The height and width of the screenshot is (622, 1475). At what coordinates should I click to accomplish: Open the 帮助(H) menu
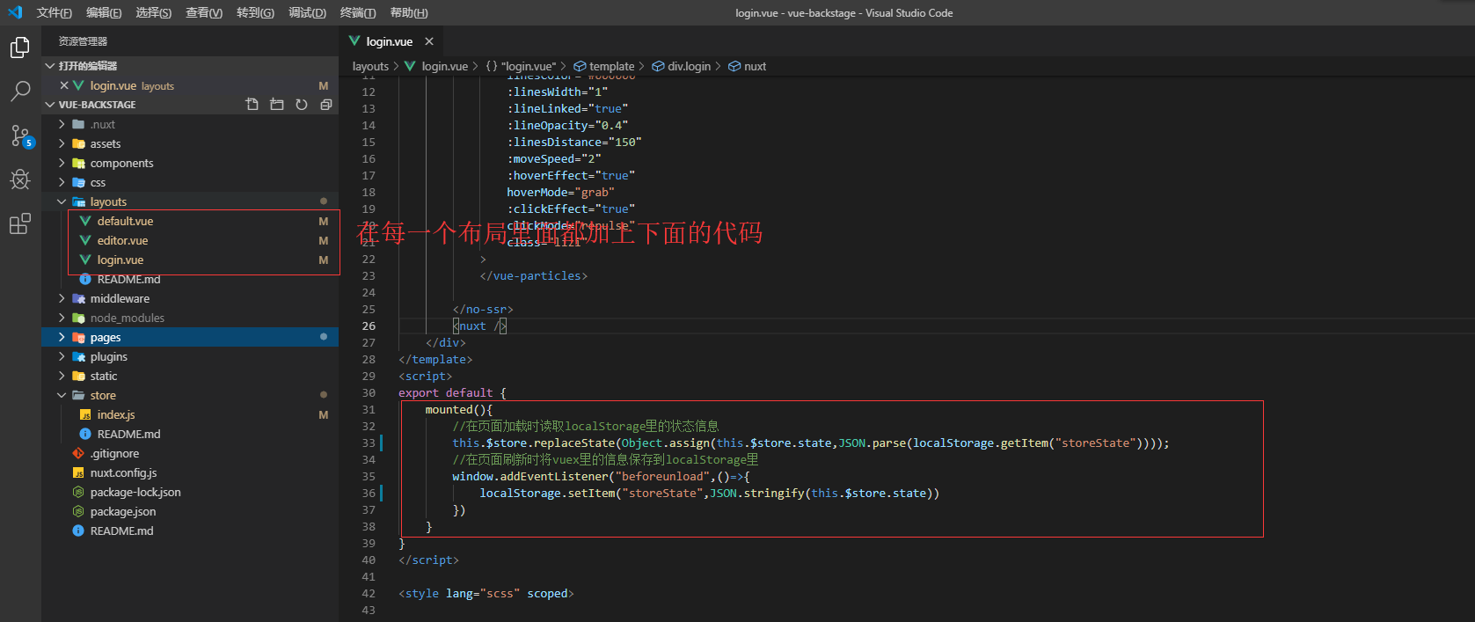pos(409,12)
